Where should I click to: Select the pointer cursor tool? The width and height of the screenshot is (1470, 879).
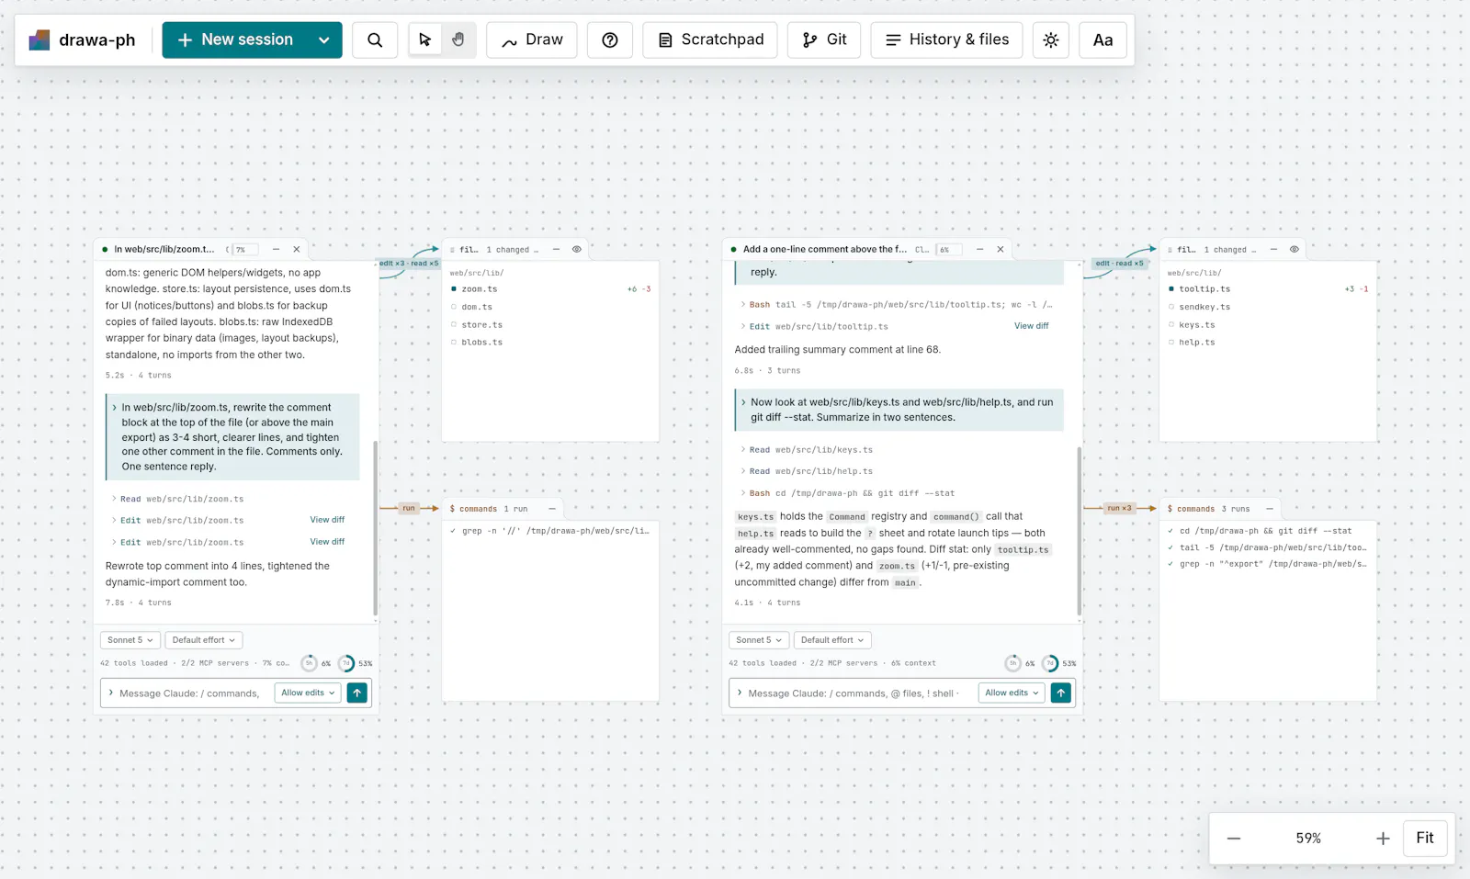[x=424, y=39]
